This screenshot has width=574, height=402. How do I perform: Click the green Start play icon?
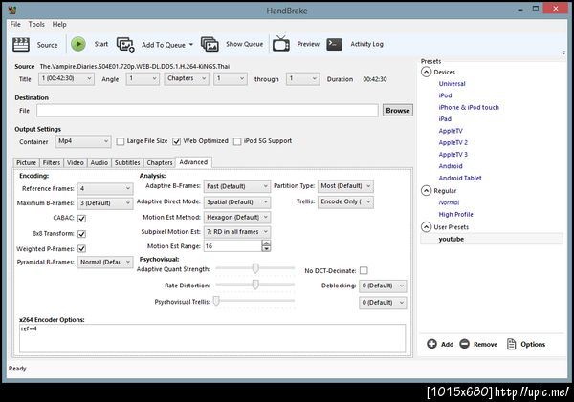pyautogui.click(x=78, y=44)
